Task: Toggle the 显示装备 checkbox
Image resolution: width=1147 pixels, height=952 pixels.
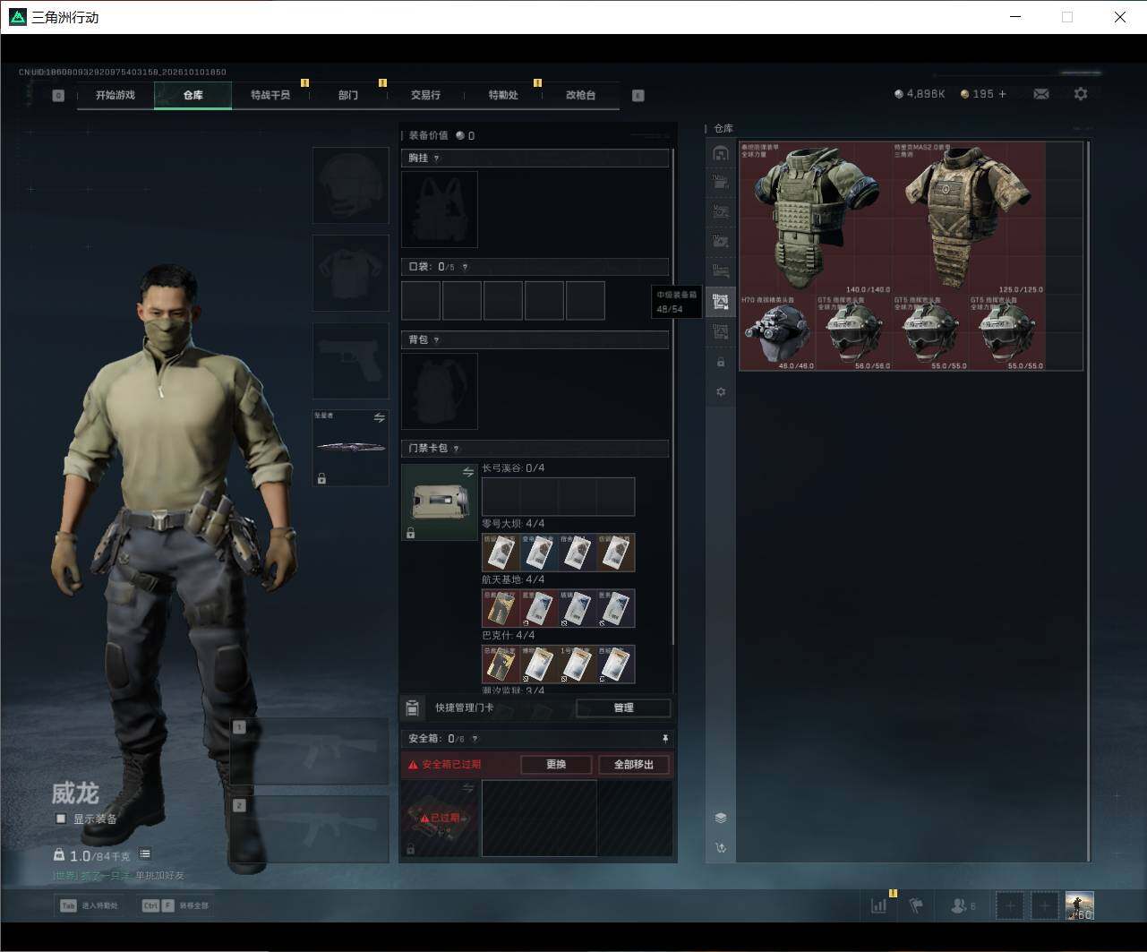Action: [61, 819]
